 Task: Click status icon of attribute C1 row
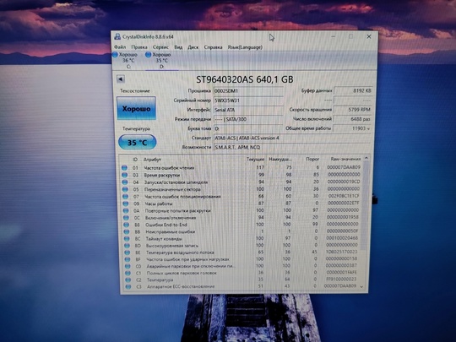pyautogui.click(x=128, y=273)
